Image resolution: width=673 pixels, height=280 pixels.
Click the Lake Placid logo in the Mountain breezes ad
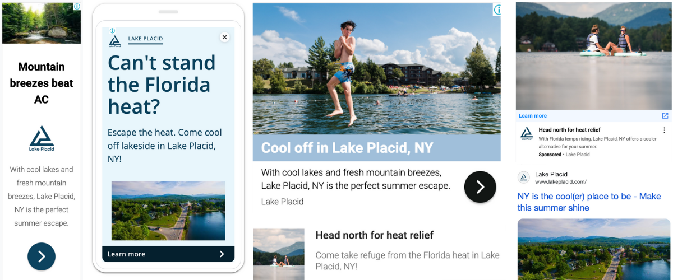coord(42,138)
